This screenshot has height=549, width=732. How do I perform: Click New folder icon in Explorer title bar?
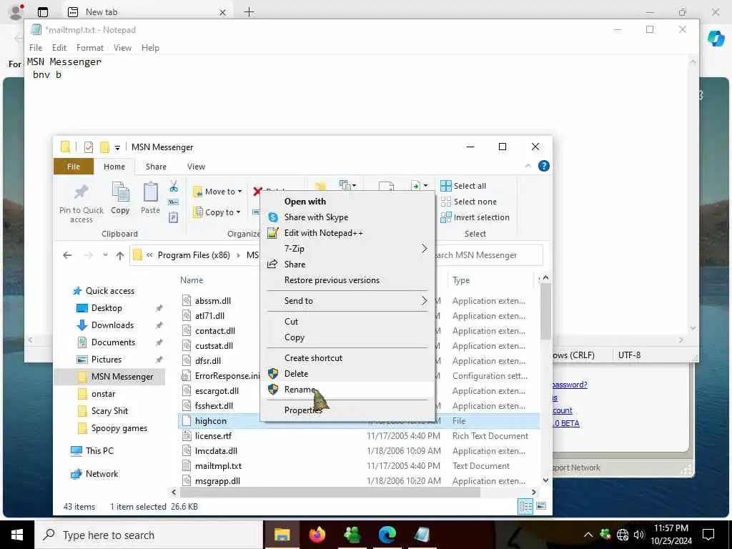click(x=104, y=147)
